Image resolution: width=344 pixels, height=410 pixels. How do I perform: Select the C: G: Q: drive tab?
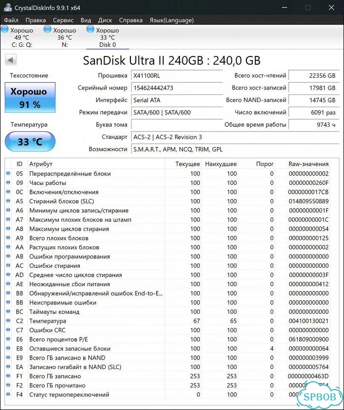pyautogui.click(x=22, y=37)
